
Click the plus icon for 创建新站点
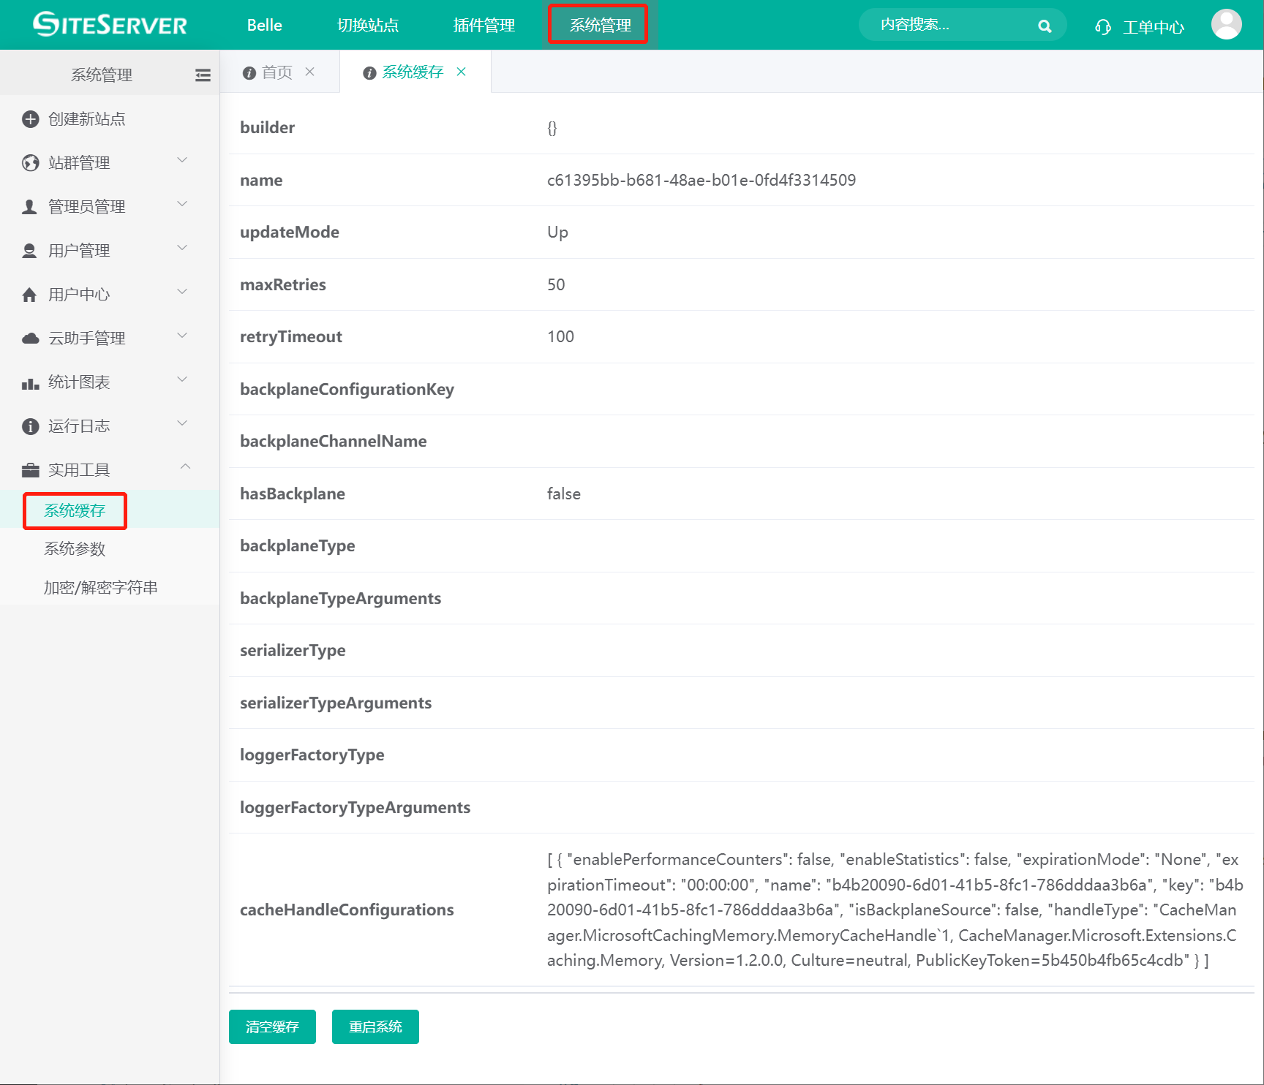tap(30, 119)
